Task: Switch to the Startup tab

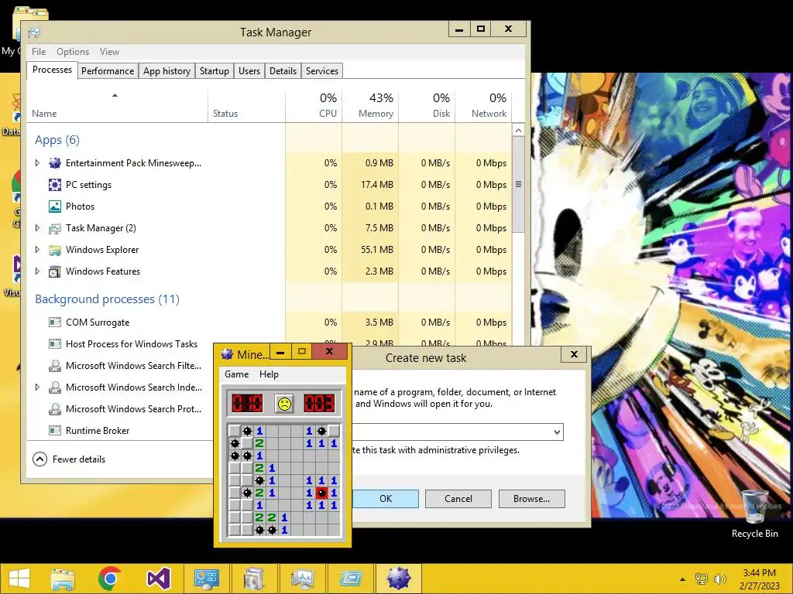Action: [215, 70]
